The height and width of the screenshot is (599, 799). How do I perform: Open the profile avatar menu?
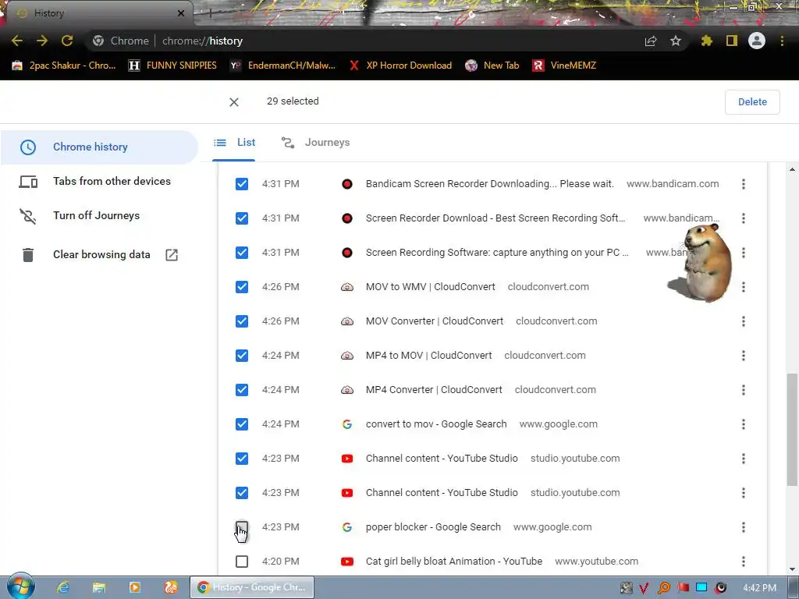click(x=757, y=41)
